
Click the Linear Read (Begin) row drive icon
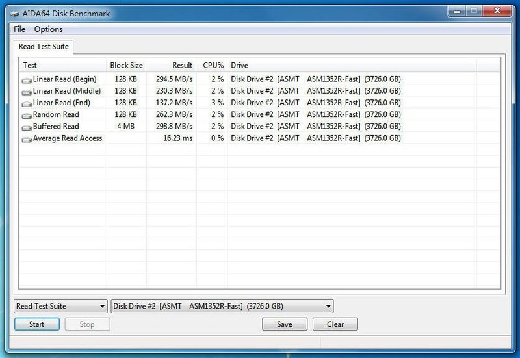(x=27, y=80)
